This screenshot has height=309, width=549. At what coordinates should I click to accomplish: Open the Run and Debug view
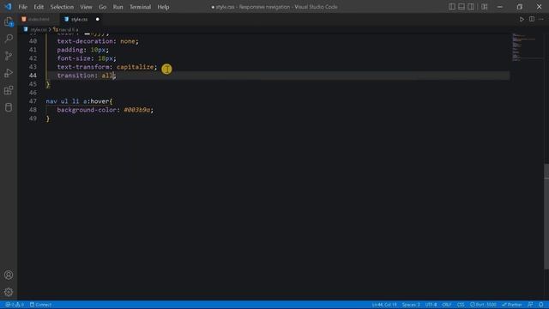[9, 73]
